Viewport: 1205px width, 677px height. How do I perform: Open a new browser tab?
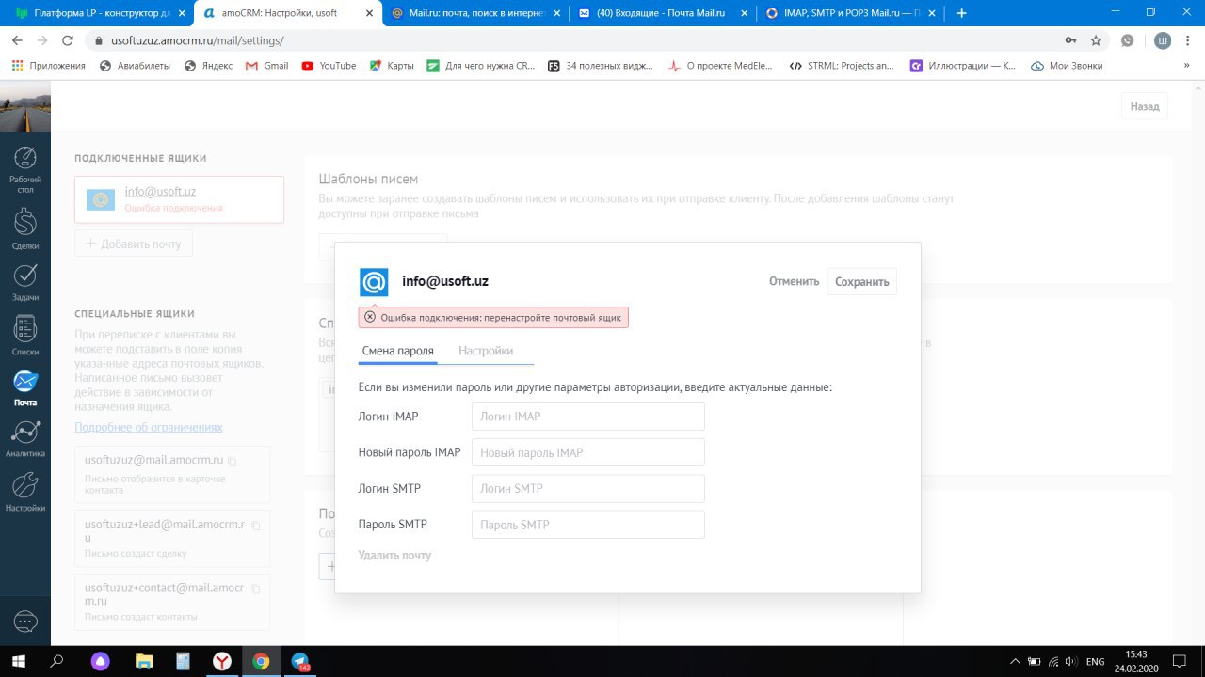pos(961,13)
